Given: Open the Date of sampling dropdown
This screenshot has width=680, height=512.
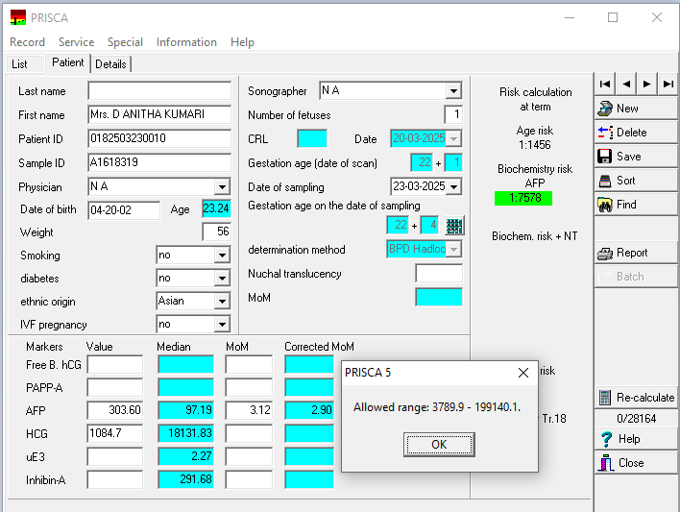Looking at the screenshot, I should (453, 186).
